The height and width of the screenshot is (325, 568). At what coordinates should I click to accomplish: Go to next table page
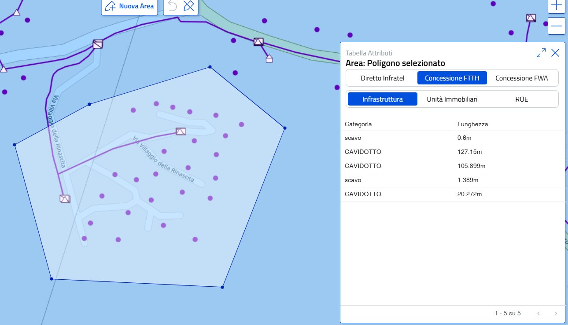(x=556, y=314)
